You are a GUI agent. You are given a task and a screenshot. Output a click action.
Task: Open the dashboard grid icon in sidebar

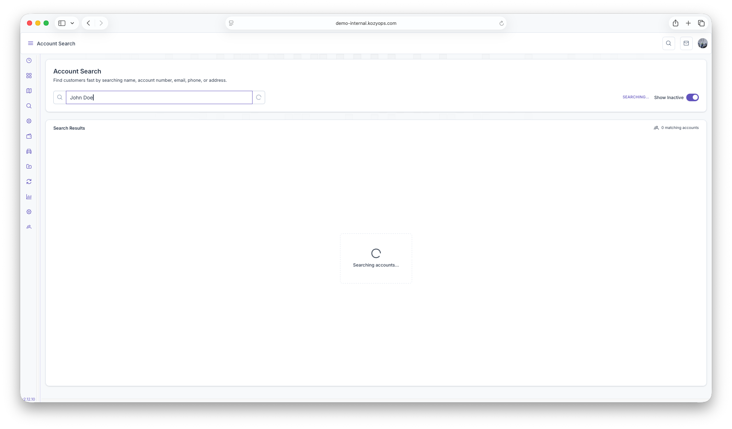[x=29, y=76]
